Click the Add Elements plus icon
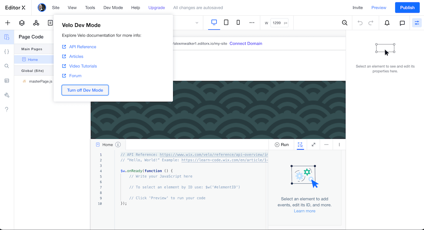The height and width of the screenshot is (230, 424). 7,23
